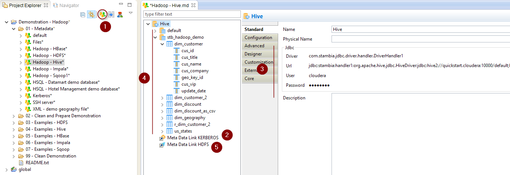Click the README.txt file icon
Image resolution: width=510 pixels, height=175 pixels.
[21, 163]
